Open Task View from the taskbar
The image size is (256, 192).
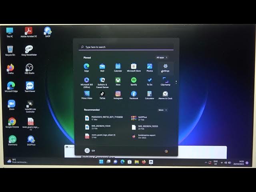108,162
